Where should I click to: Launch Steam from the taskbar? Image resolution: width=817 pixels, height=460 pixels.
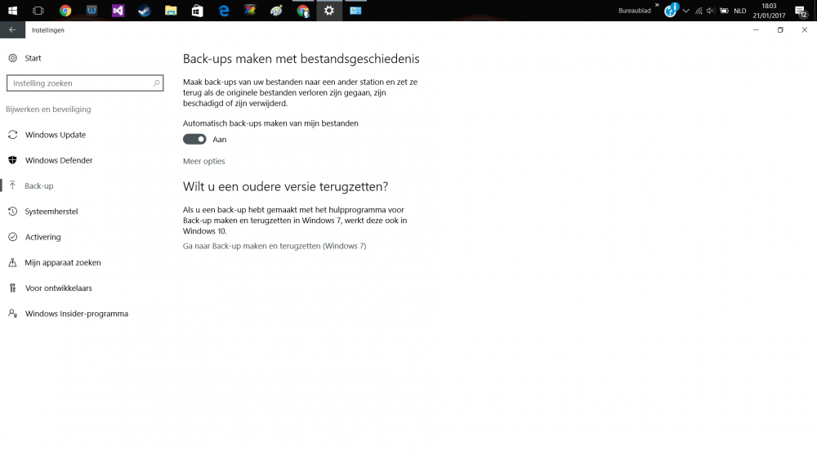coord(145,11)
